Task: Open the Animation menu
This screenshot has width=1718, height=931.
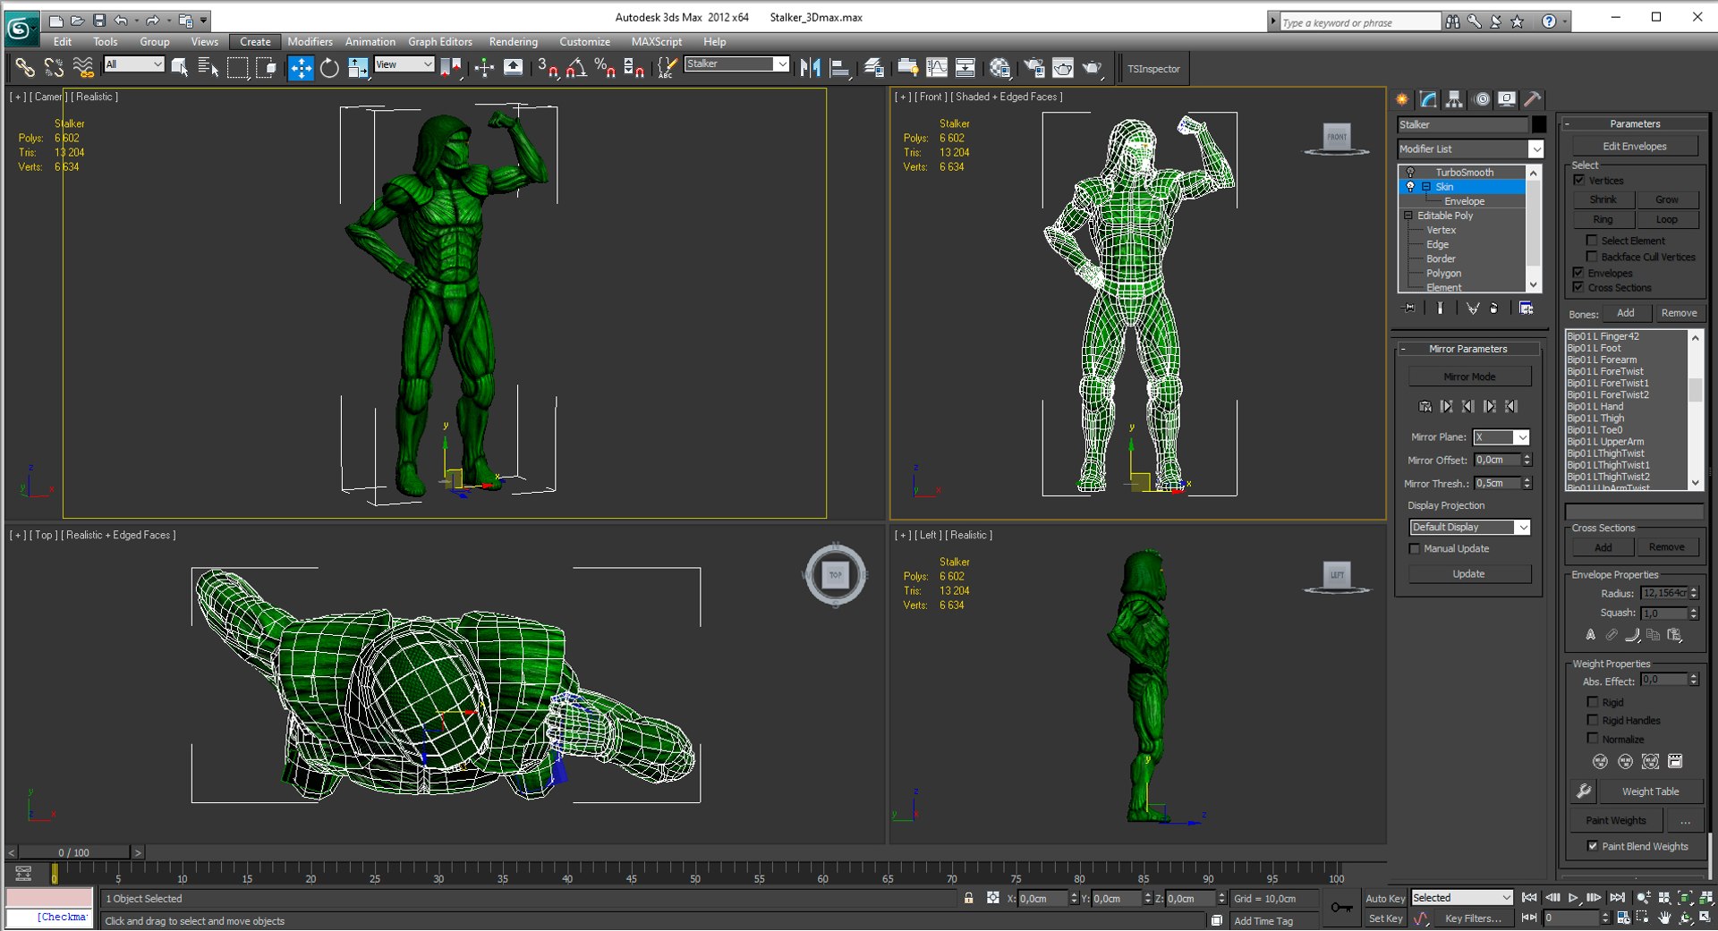Action: (370, 42)
